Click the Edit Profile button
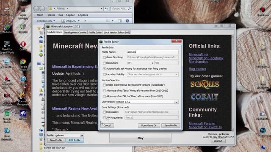271x152 pixels. pyautogui.click(x=75, y=140)
